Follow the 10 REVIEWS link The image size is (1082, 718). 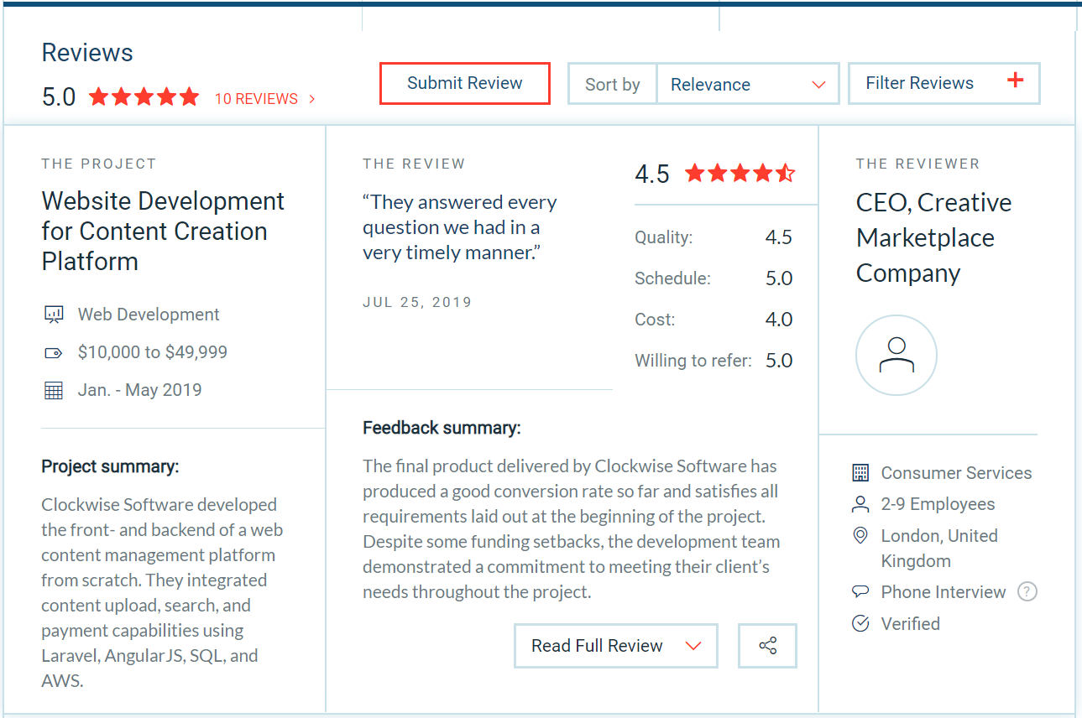pyautogui.click(x=256, y=98)
